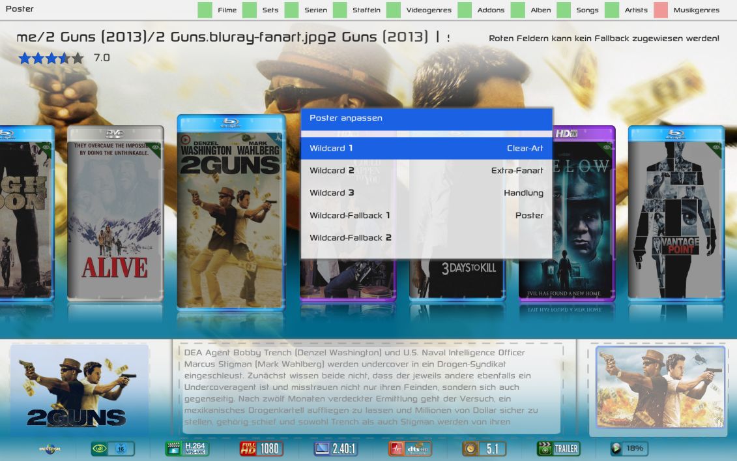Select the Addons label
Screen dimensions: 737x461
click(x=491, y=10)
